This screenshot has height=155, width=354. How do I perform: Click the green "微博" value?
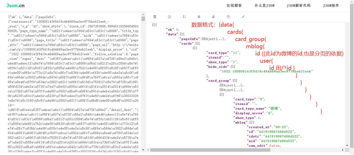coord(274,109)
